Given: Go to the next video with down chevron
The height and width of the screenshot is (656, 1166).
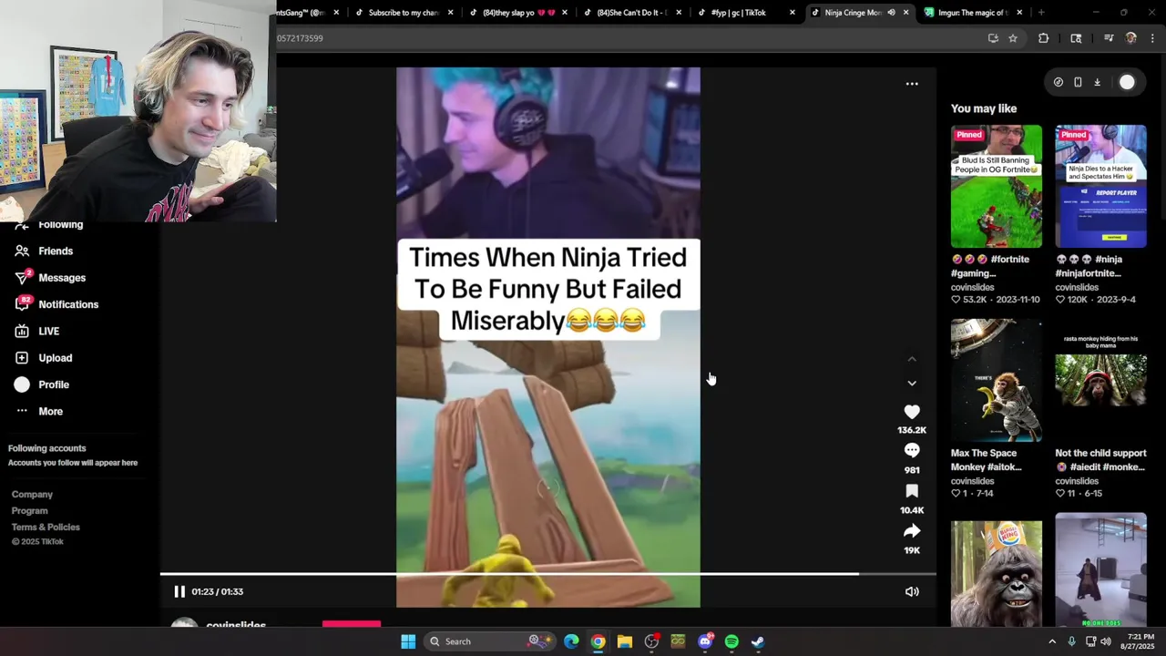Looking at the screenshot, I should [912, 384].
